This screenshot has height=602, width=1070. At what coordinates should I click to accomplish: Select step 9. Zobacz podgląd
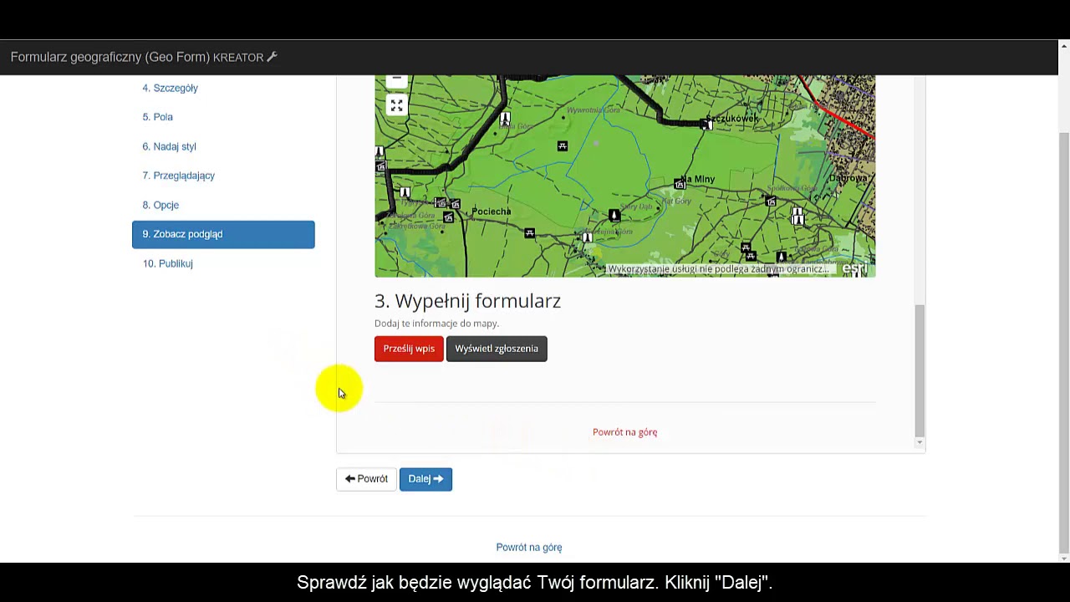[223, 234]
